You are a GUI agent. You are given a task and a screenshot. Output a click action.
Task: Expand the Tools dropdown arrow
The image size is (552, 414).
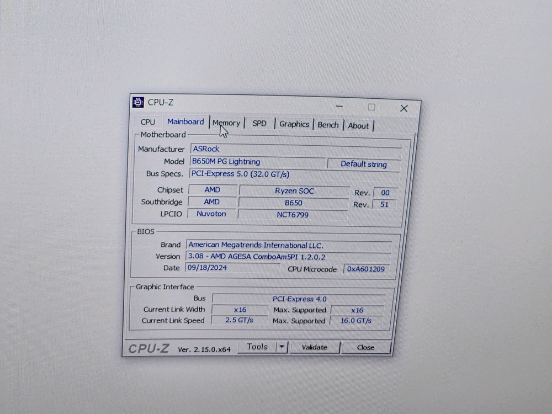[282, 347]
